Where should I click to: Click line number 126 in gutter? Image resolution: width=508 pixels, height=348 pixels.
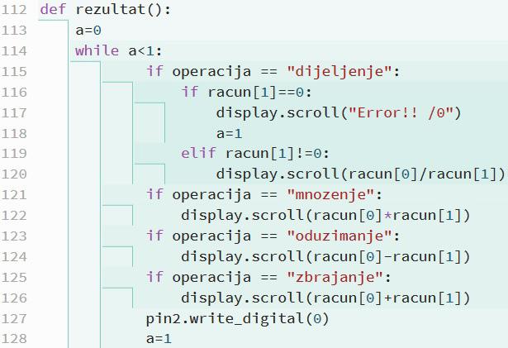14,298
